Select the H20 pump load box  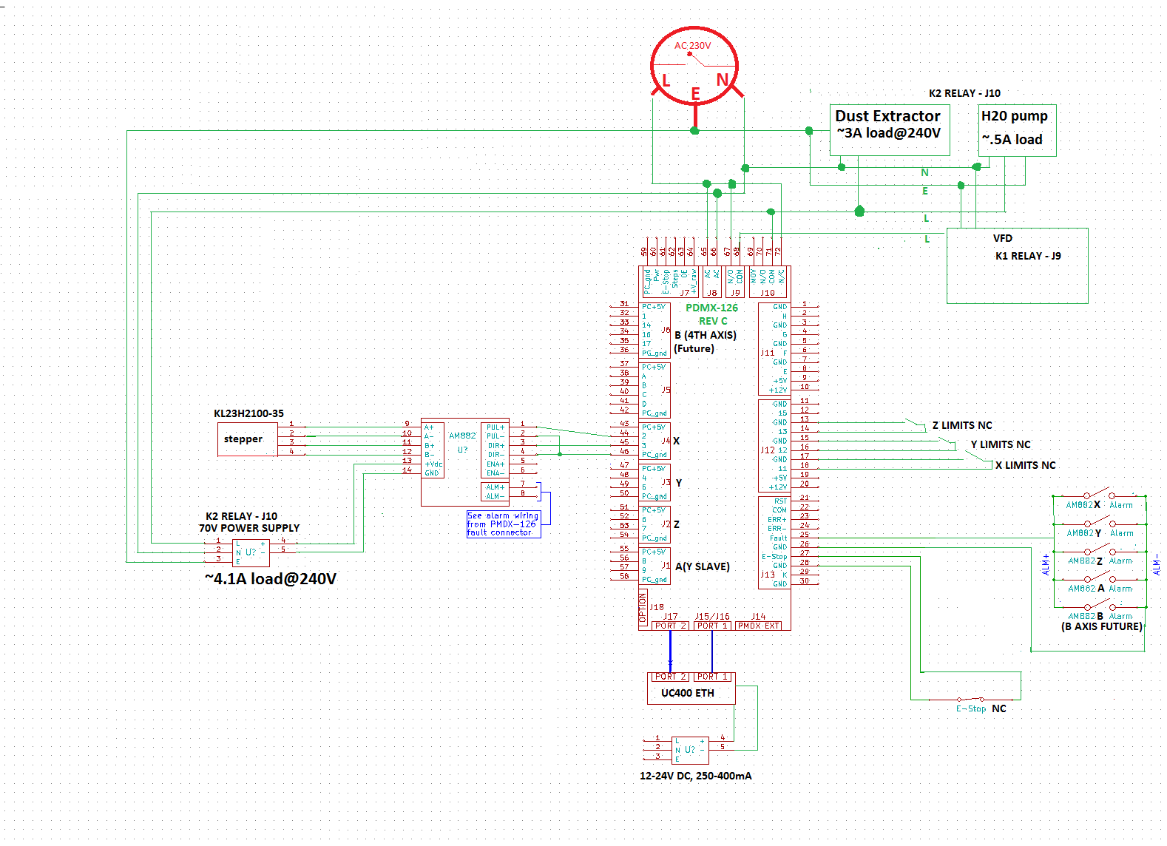click(x=1016, y=130)
